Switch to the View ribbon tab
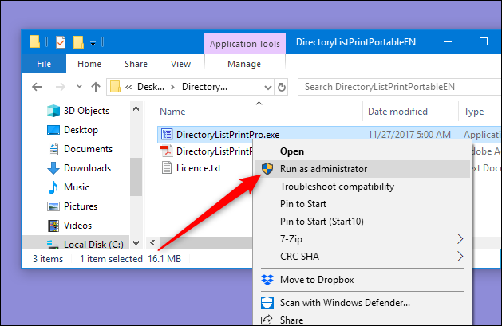The height and width of the screenshot is (326, 502). pyautogui.click(x=180, y=64)
